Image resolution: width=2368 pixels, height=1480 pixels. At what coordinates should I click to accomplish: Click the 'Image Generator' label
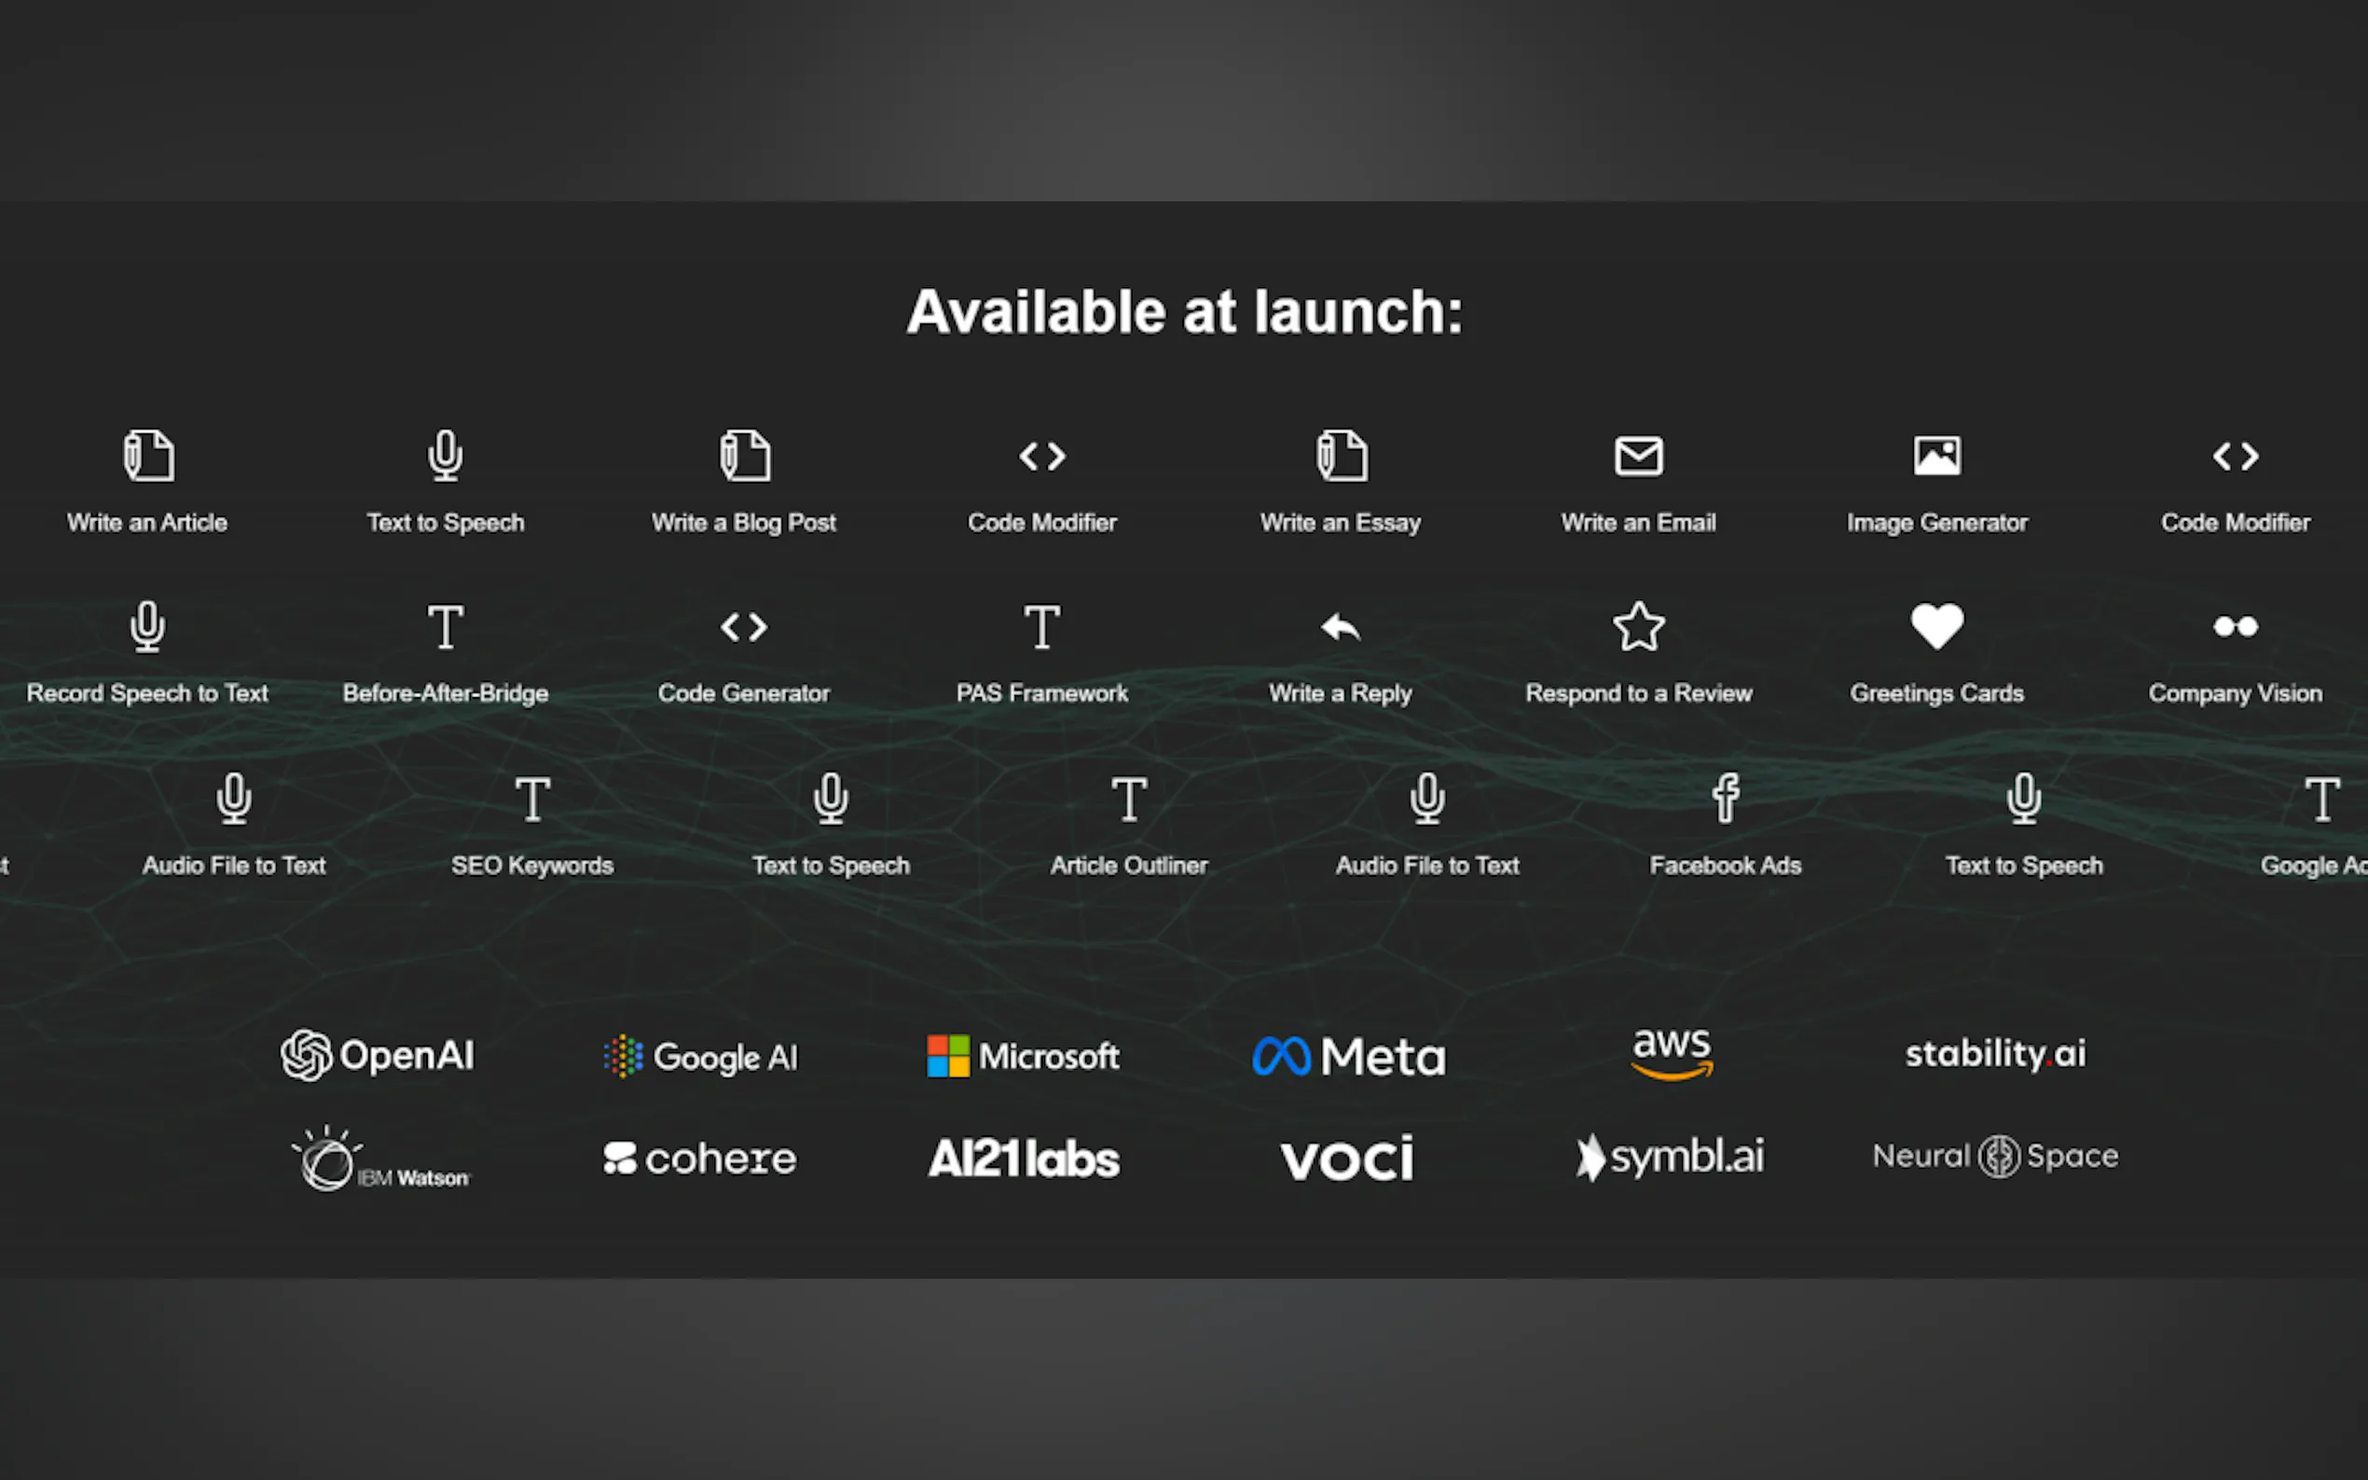point(1937,523)
